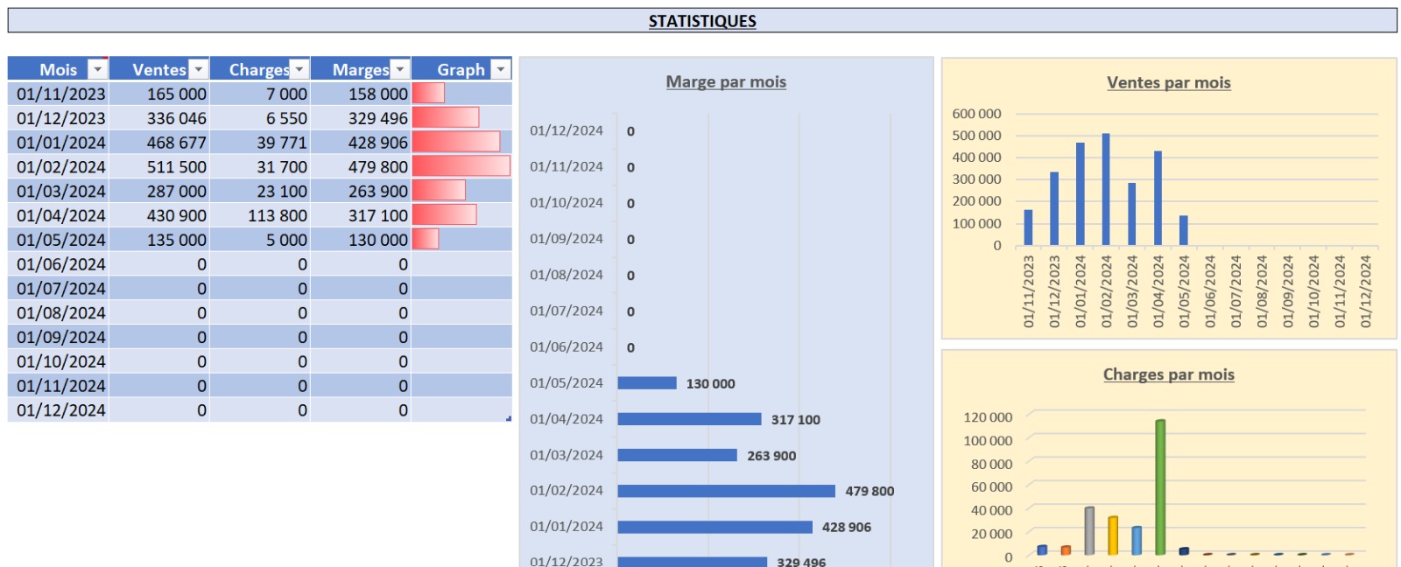
Task: Select the red data bar for 01/02/2024
Action: point(461,166)
